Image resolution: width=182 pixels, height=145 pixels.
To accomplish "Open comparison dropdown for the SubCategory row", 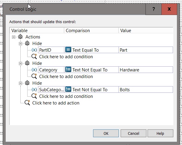I will point(91,89).
